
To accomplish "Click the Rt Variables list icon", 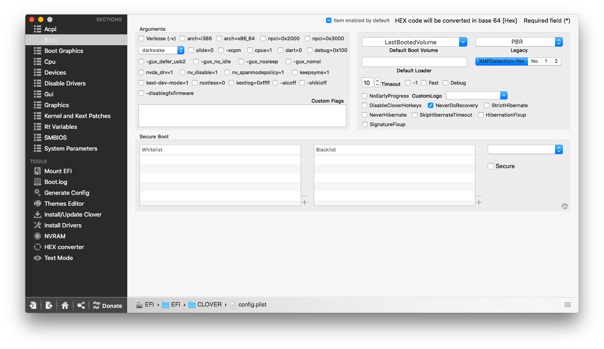I will coord(38,127).
